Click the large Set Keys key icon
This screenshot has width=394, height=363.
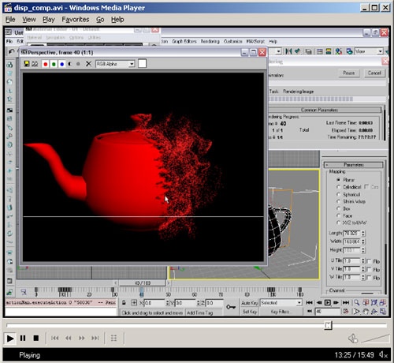coord(231,307)
